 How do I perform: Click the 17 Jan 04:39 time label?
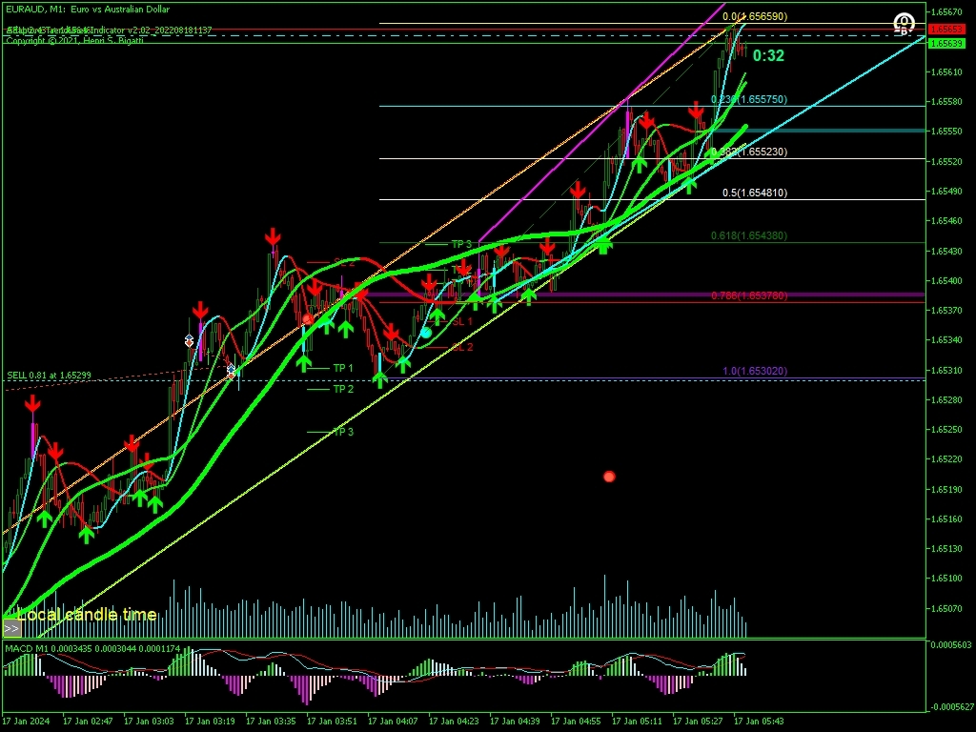coord(515,722)
